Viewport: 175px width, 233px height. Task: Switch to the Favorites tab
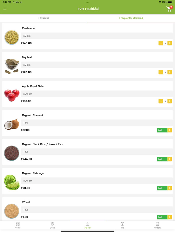(x=44, y=18)
